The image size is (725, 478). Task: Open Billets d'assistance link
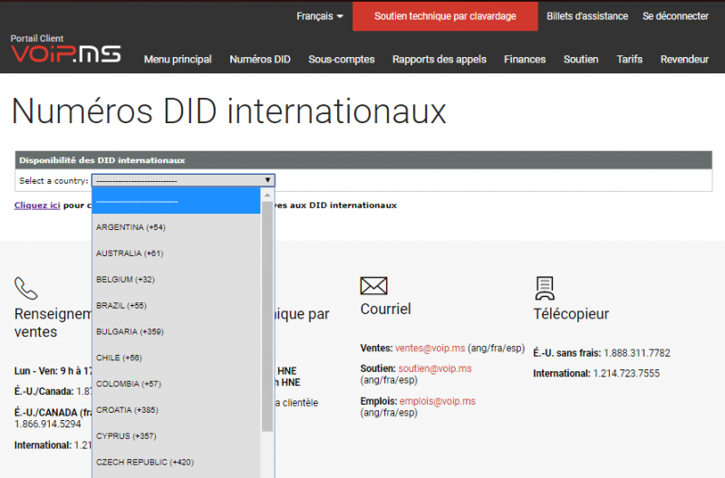pos(587,16)
